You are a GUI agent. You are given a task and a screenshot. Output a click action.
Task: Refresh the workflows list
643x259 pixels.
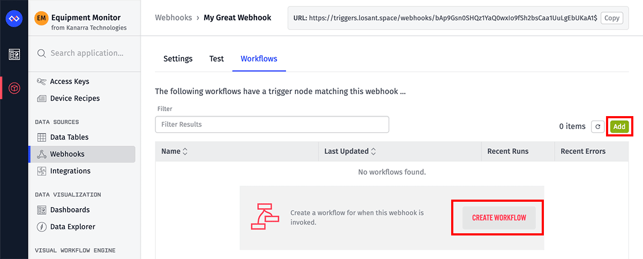598,127
